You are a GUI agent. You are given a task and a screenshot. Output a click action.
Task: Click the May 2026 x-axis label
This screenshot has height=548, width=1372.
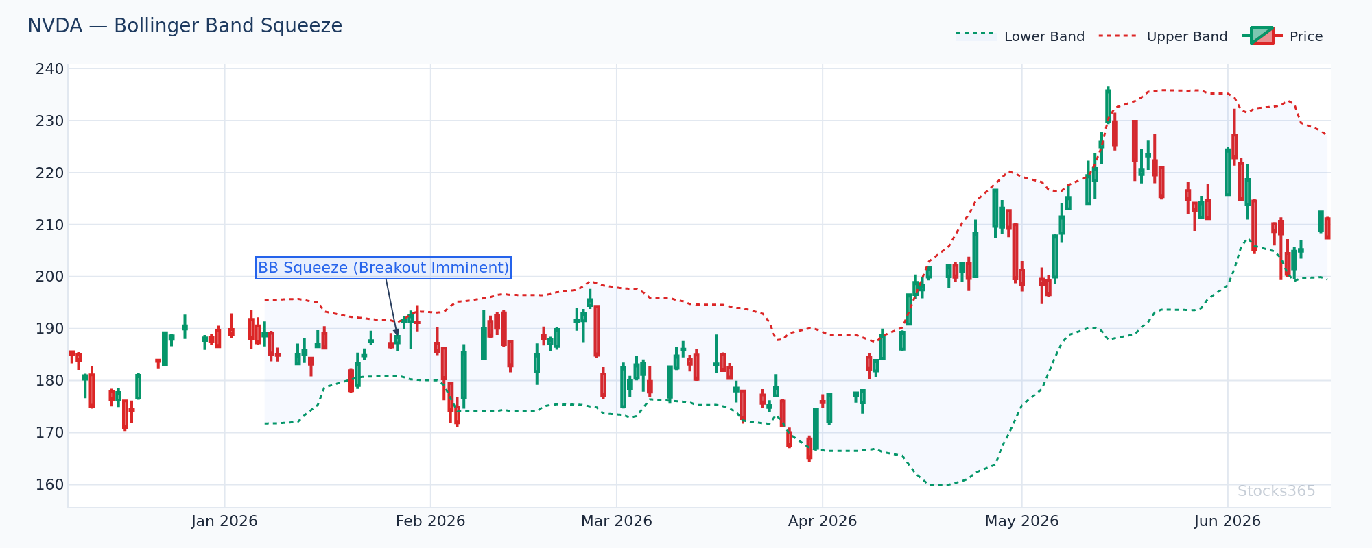[x=1022, y=521]
